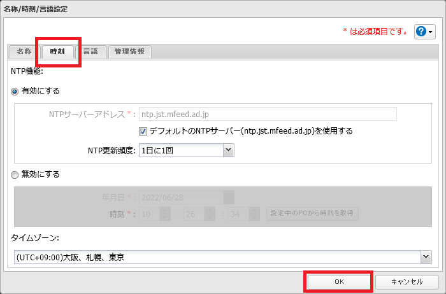
Task: Confirm settings with the OK button
Action: (338, 281)
